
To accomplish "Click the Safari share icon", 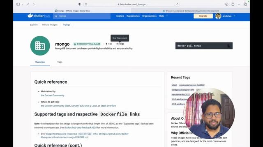I will pos(233,4).
